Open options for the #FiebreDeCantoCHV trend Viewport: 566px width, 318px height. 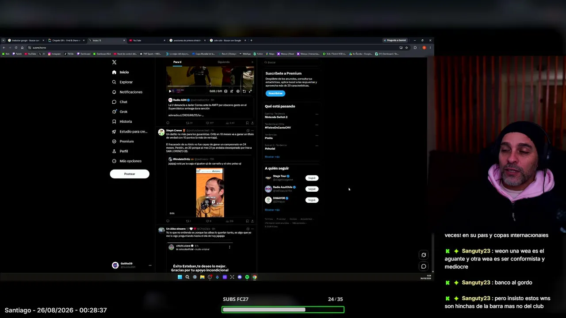point(317,125)
